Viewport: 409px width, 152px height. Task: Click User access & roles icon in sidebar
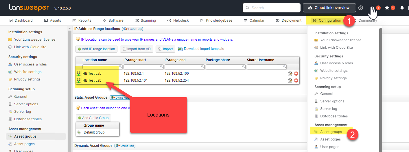click(x=10, y=64)
